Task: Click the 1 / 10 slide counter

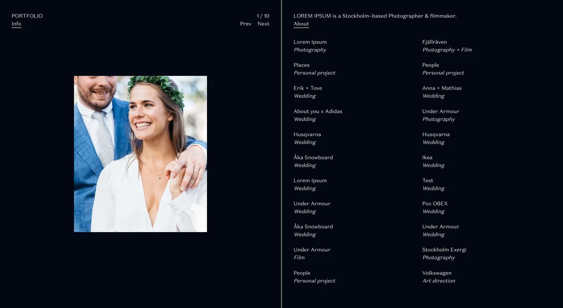Action: click(263, 16)
